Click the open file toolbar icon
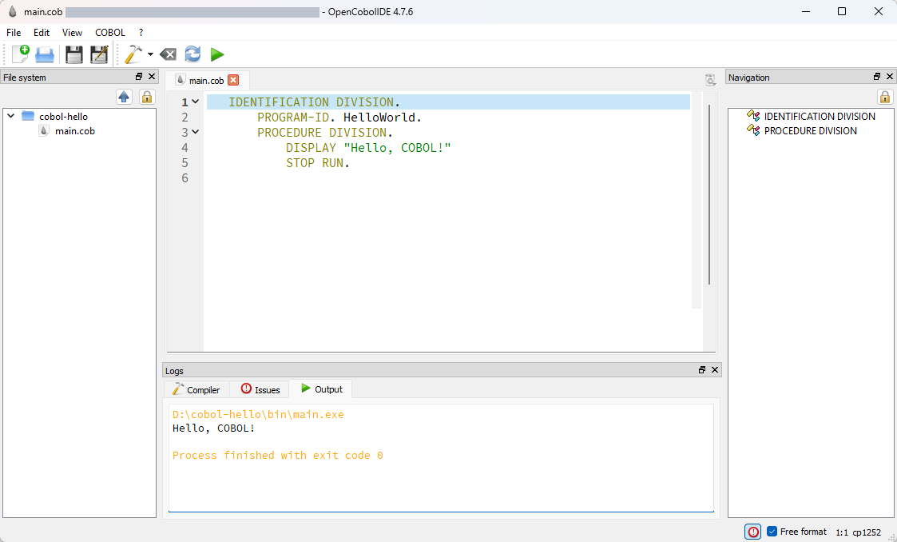Image resolution: width=897 pixels, height=542 pixels. tap(45, 54)
